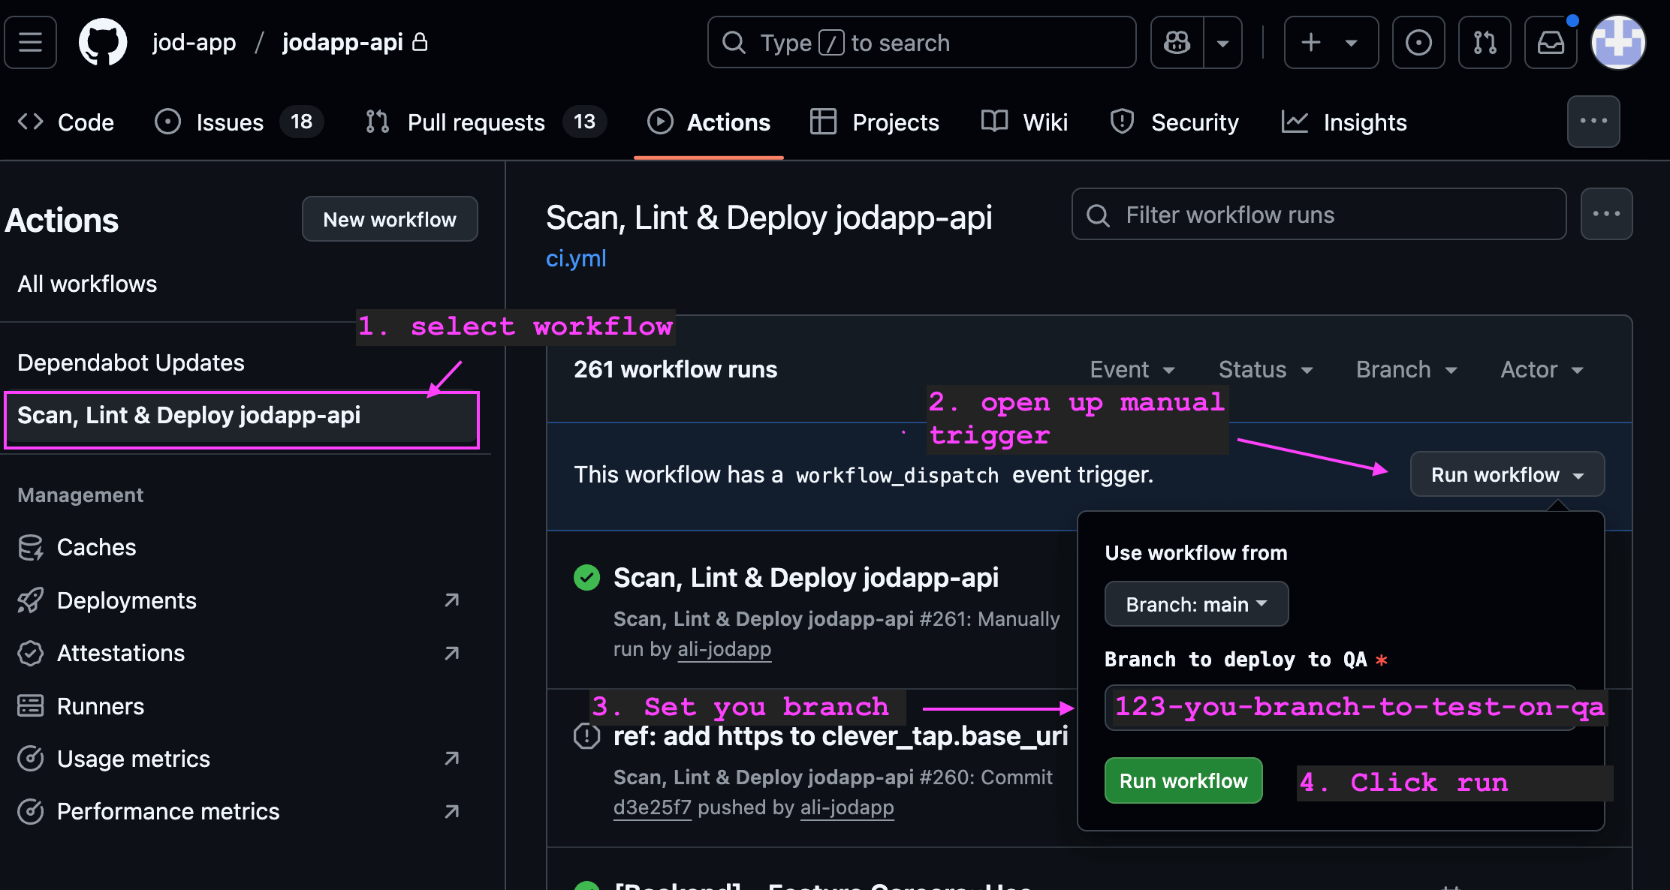Go to the Pull requests tab
Screen dimensions: 1670x890
point(475,122)
